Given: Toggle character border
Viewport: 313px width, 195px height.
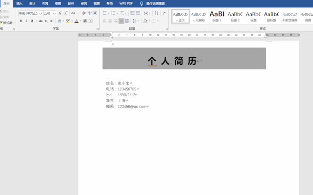Looking at the screenshot, I should (x=95, y=13).
